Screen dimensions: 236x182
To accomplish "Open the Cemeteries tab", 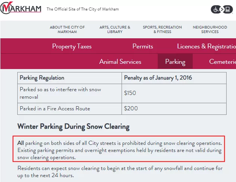I will [x=222, y=62].
